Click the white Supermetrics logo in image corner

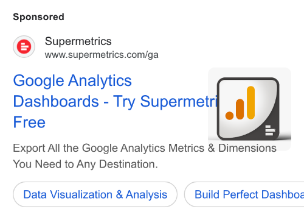click(270, 130)
